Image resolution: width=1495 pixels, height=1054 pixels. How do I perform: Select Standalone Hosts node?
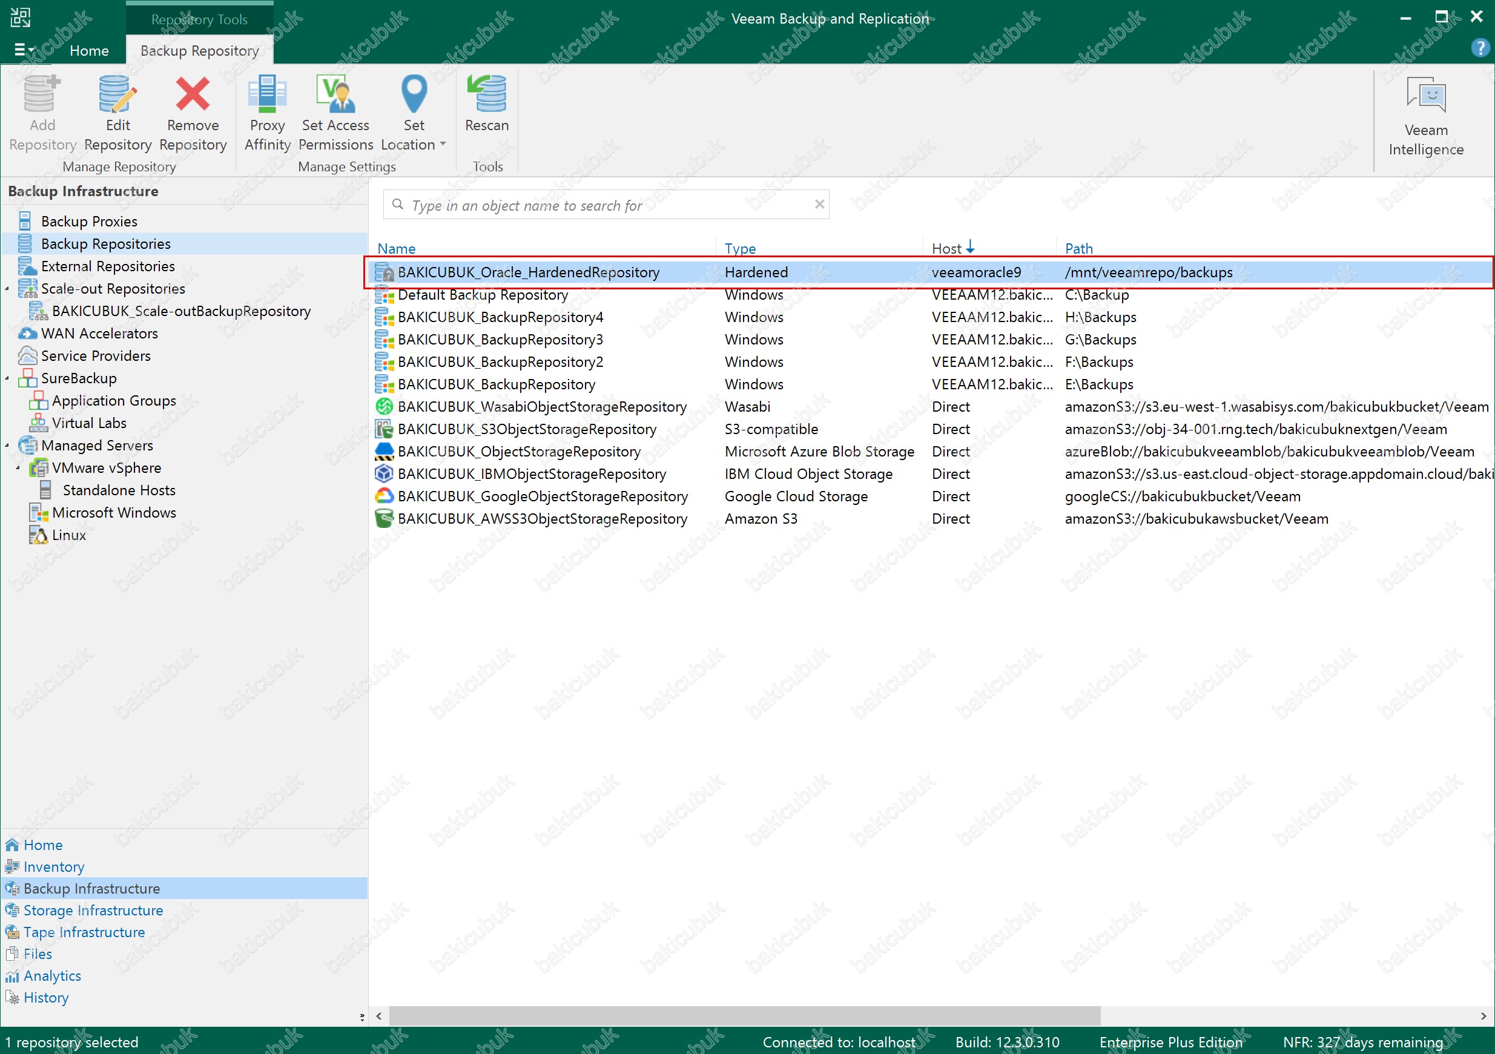click(119, 490)
